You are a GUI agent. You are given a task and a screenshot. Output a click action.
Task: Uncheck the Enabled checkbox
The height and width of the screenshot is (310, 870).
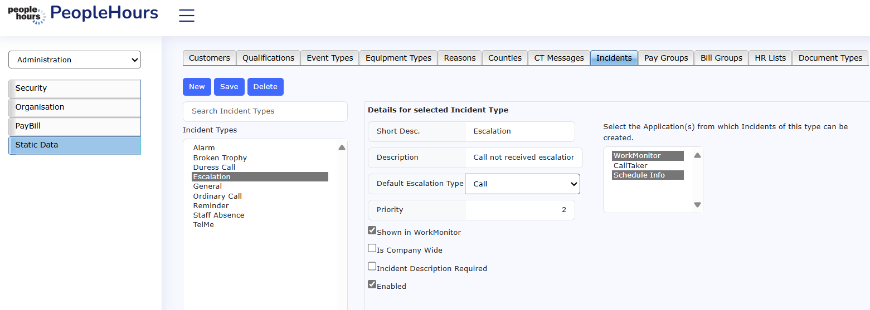372,284
